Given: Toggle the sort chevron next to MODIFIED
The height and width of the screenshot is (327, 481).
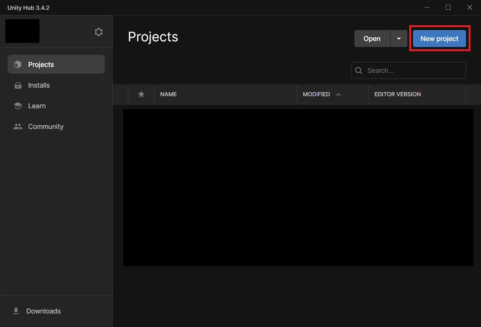Looking at the screenshot, I should [x=338, y=94].
